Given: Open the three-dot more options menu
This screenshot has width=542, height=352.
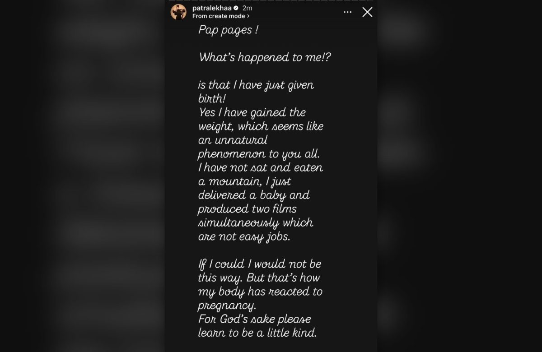Looking at the screenshot, I should (x=347, y=12).
